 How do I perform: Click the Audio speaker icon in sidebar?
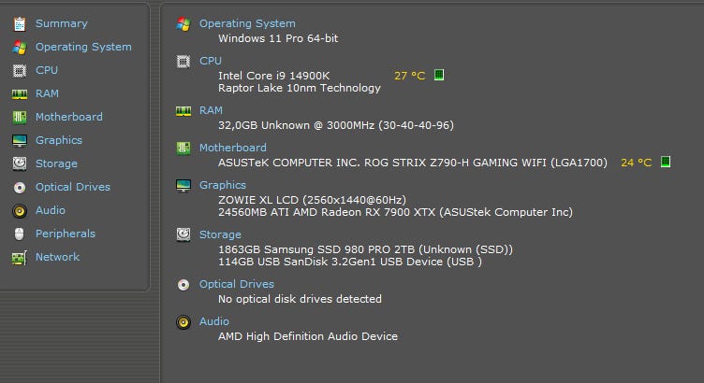coord(19,210)
